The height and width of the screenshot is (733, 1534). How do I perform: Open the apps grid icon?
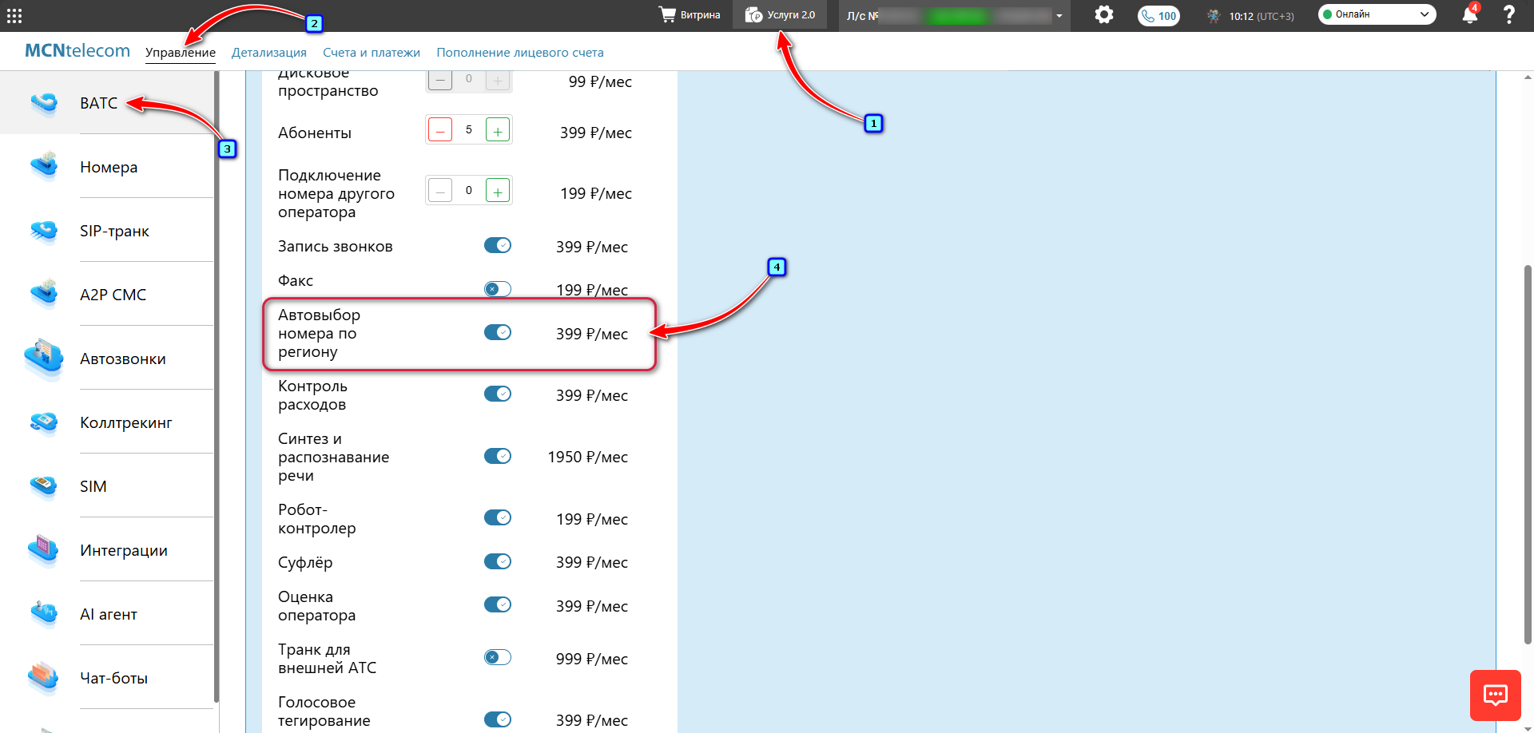coord(14,15)
